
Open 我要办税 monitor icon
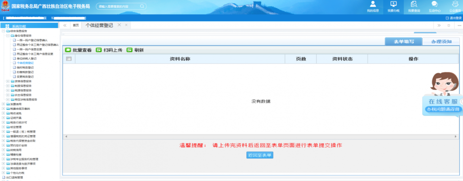tap(393, 4)
